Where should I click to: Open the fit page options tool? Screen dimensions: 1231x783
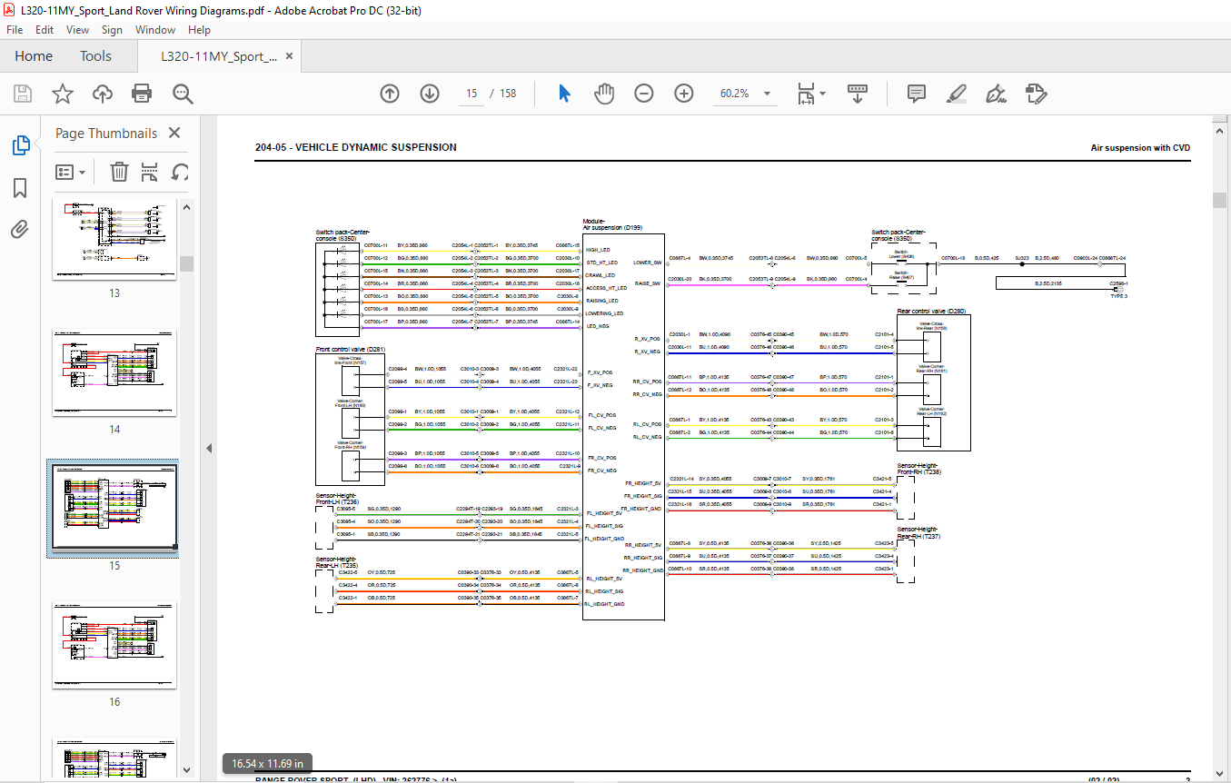[806, 94]
